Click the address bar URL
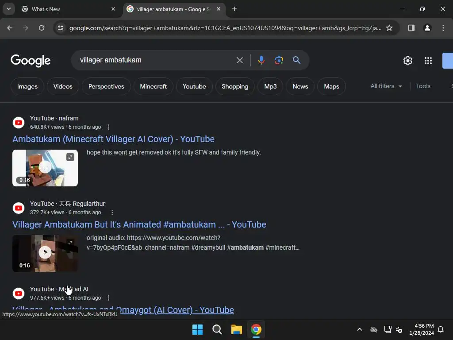The width and height of the screenshot is (453, 340). pyautogui.click(x=225, y=28)
